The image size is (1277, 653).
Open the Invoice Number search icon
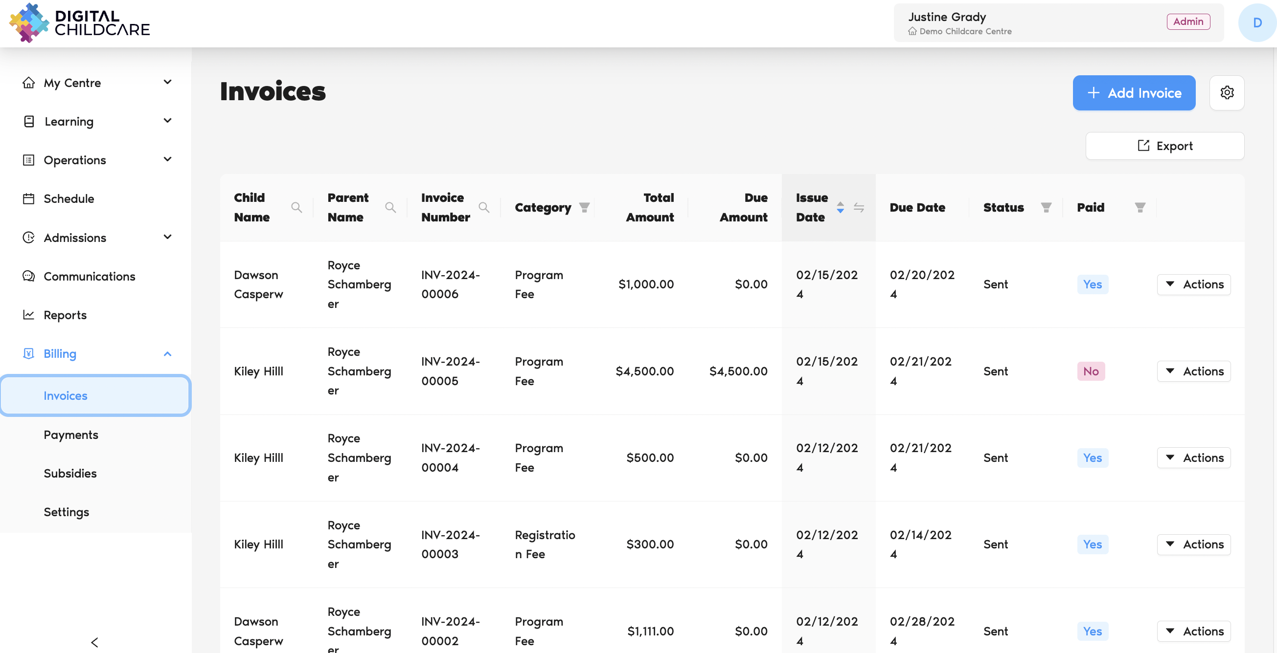[484, 207]
